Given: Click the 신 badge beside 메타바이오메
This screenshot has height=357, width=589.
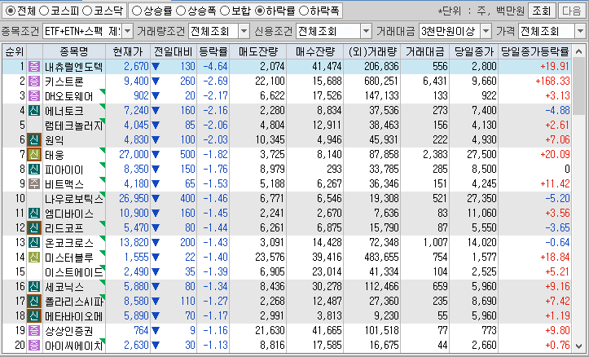Looking at the screenshot, I should click(34, 315).
